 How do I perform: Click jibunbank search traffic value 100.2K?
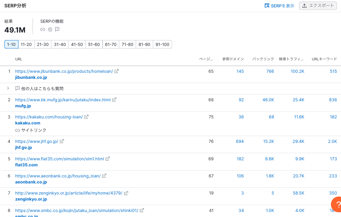(298, 71)
